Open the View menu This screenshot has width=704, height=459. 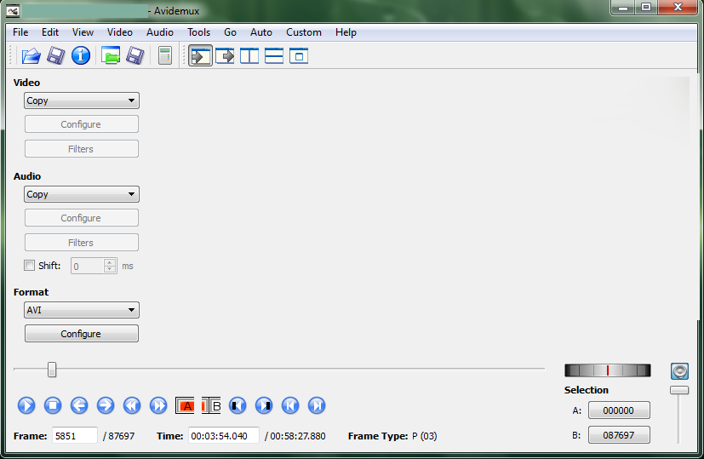point(83,32)
